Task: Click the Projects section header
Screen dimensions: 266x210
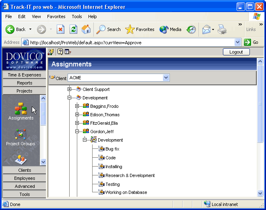Action: click(25, 91)
